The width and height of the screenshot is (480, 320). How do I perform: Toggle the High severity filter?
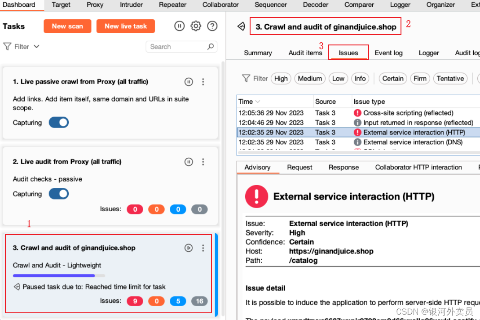tap(281, 79)
